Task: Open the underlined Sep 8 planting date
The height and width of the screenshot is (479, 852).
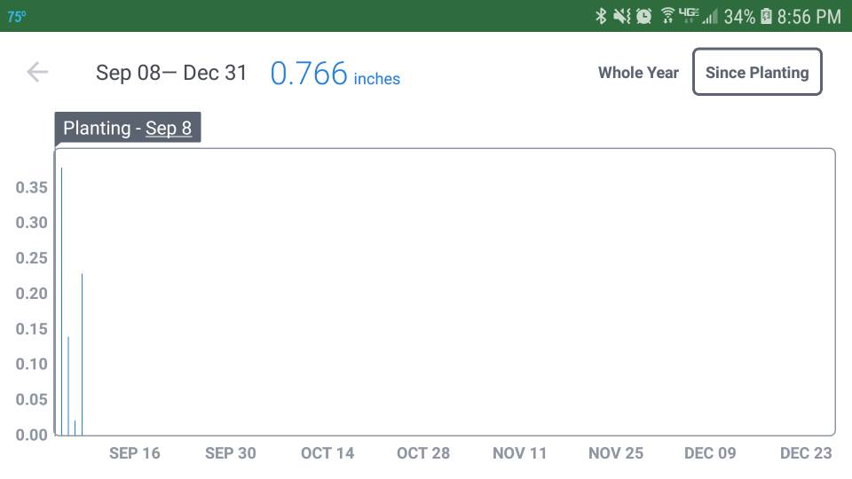Action: (169, 128)
